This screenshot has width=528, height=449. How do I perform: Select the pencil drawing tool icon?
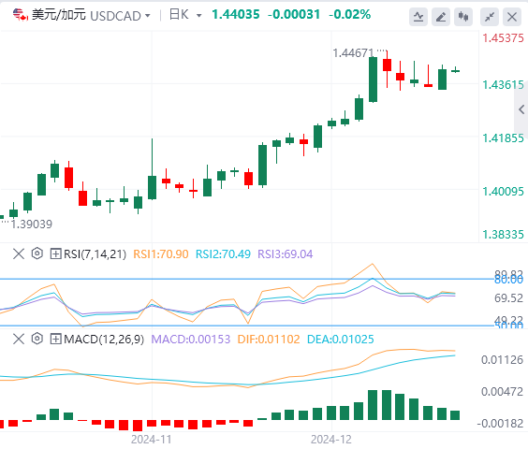(x=441, y=17)
